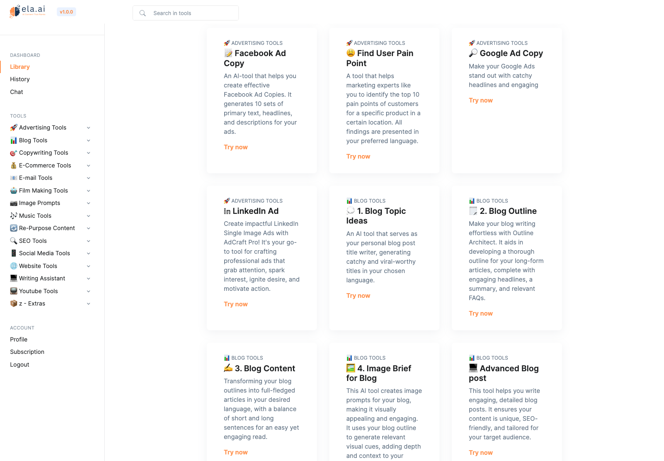Click the LinkedIn Ad 'in' icon
This screenshot has width=664, height=461.
pos(227,211)
